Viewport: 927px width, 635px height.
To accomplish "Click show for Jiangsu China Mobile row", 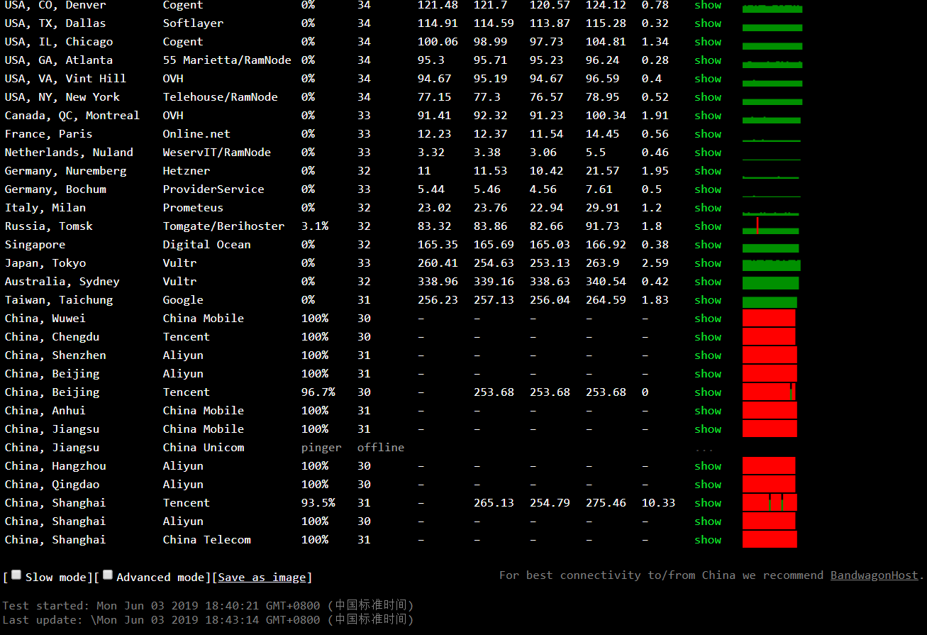I will 708,429.
